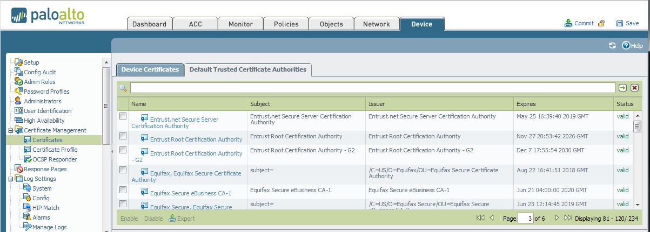Click the HIP Match log icon
This screenshot has width=650, height=232.
click(x=28, y=208)
